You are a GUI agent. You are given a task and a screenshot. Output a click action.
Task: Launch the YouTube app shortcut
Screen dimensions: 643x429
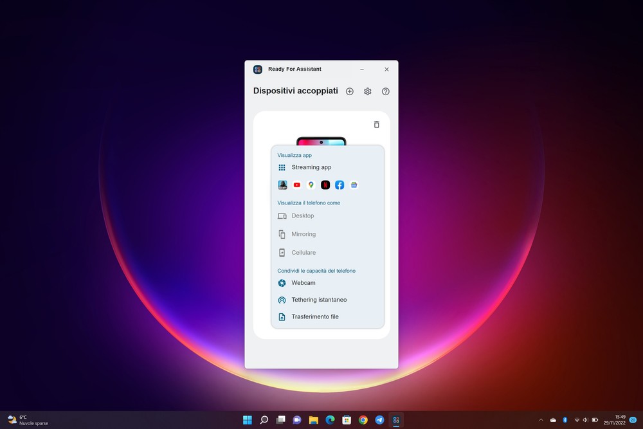[296, 185]
